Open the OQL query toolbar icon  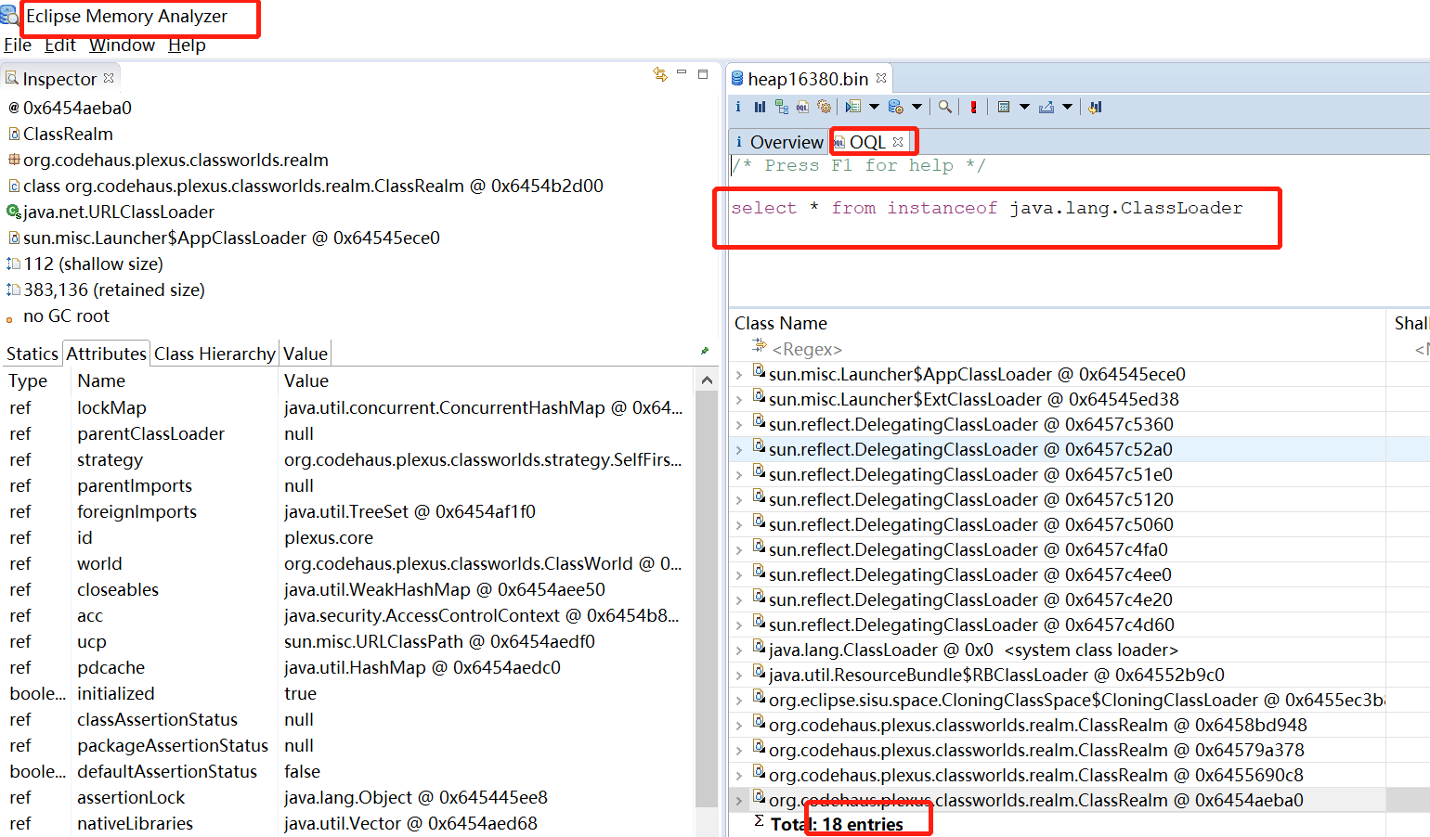[802, 107]
